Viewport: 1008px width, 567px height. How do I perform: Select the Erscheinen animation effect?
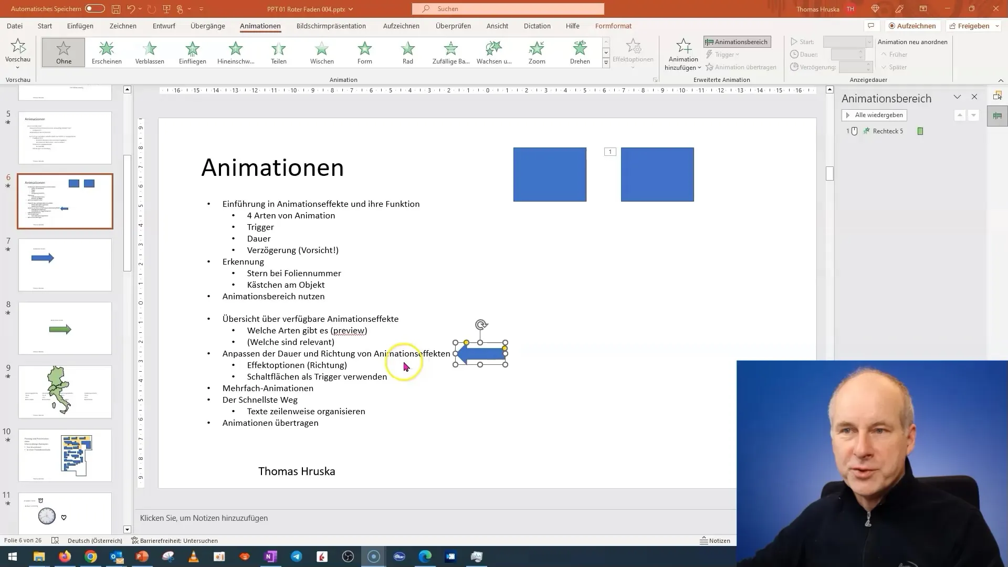tap(107, 52)
